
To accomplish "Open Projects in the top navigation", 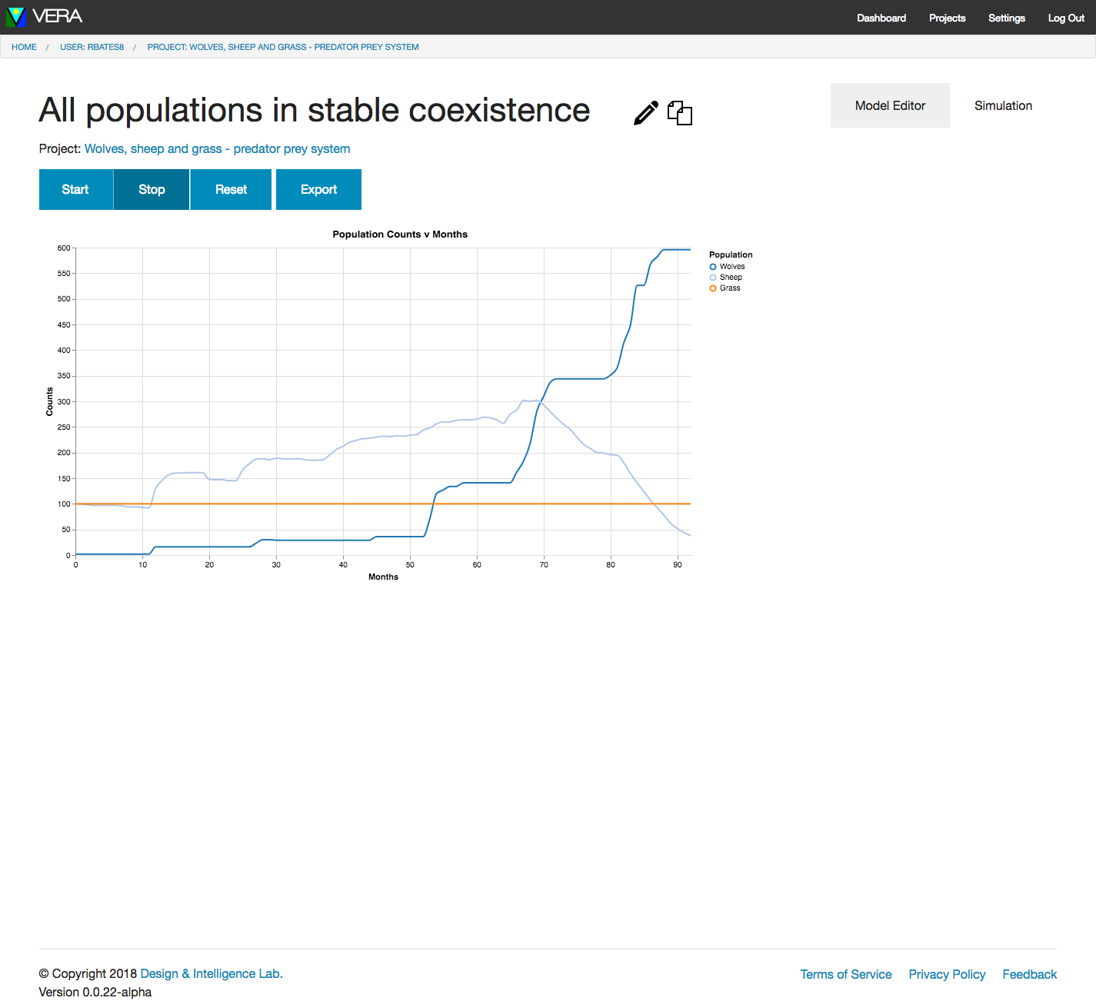I will (x=947, y=18).
